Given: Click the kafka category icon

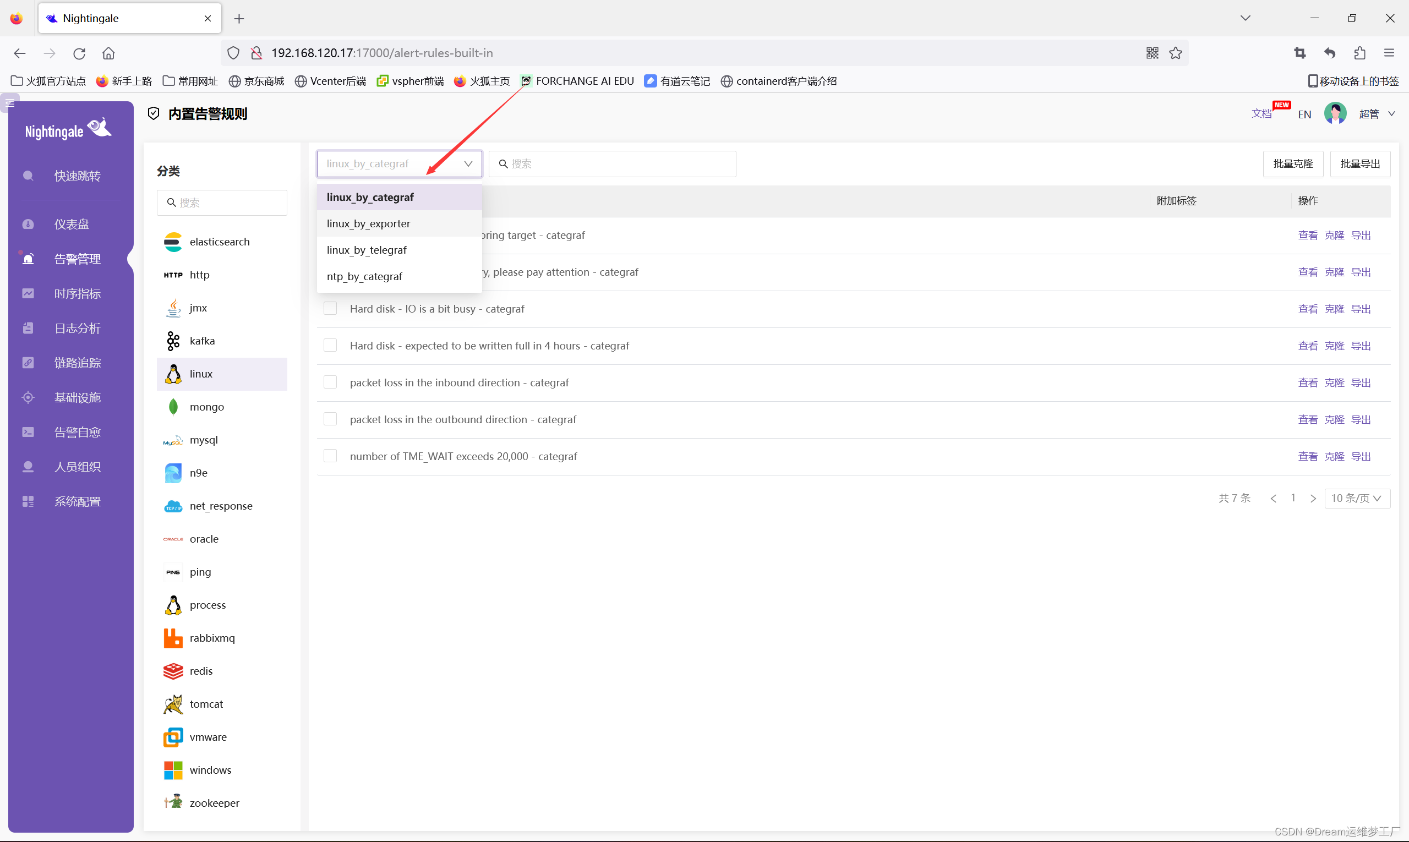Looking at the screenshot, I should coord(173,341).
